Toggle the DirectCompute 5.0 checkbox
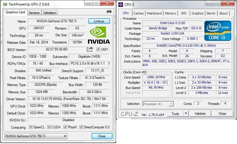 tap(81, 127)
